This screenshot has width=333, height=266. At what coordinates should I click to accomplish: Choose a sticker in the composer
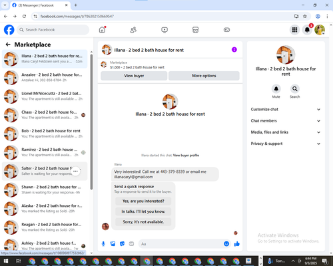click(122, 244)
